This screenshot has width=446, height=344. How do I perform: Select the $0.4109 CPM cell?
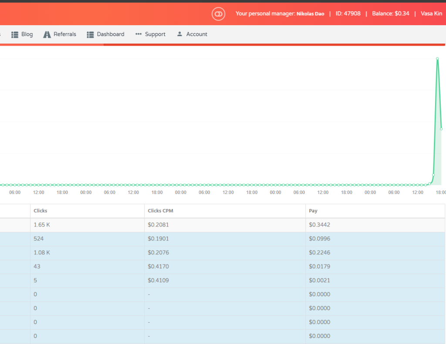pos(225,281)
